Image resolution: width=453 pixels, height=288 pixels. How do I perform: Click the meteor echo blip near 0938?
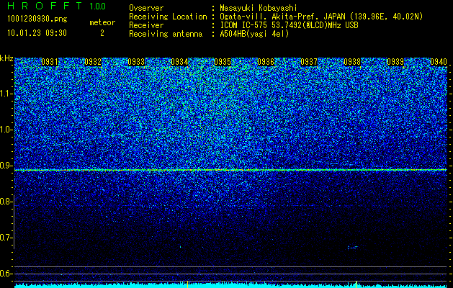click(352, 247)
